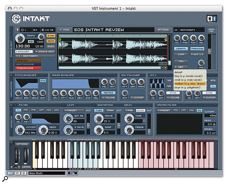Click the Distortion DRIVE knob
Screen dimensions: 229x184
[99, 118]
